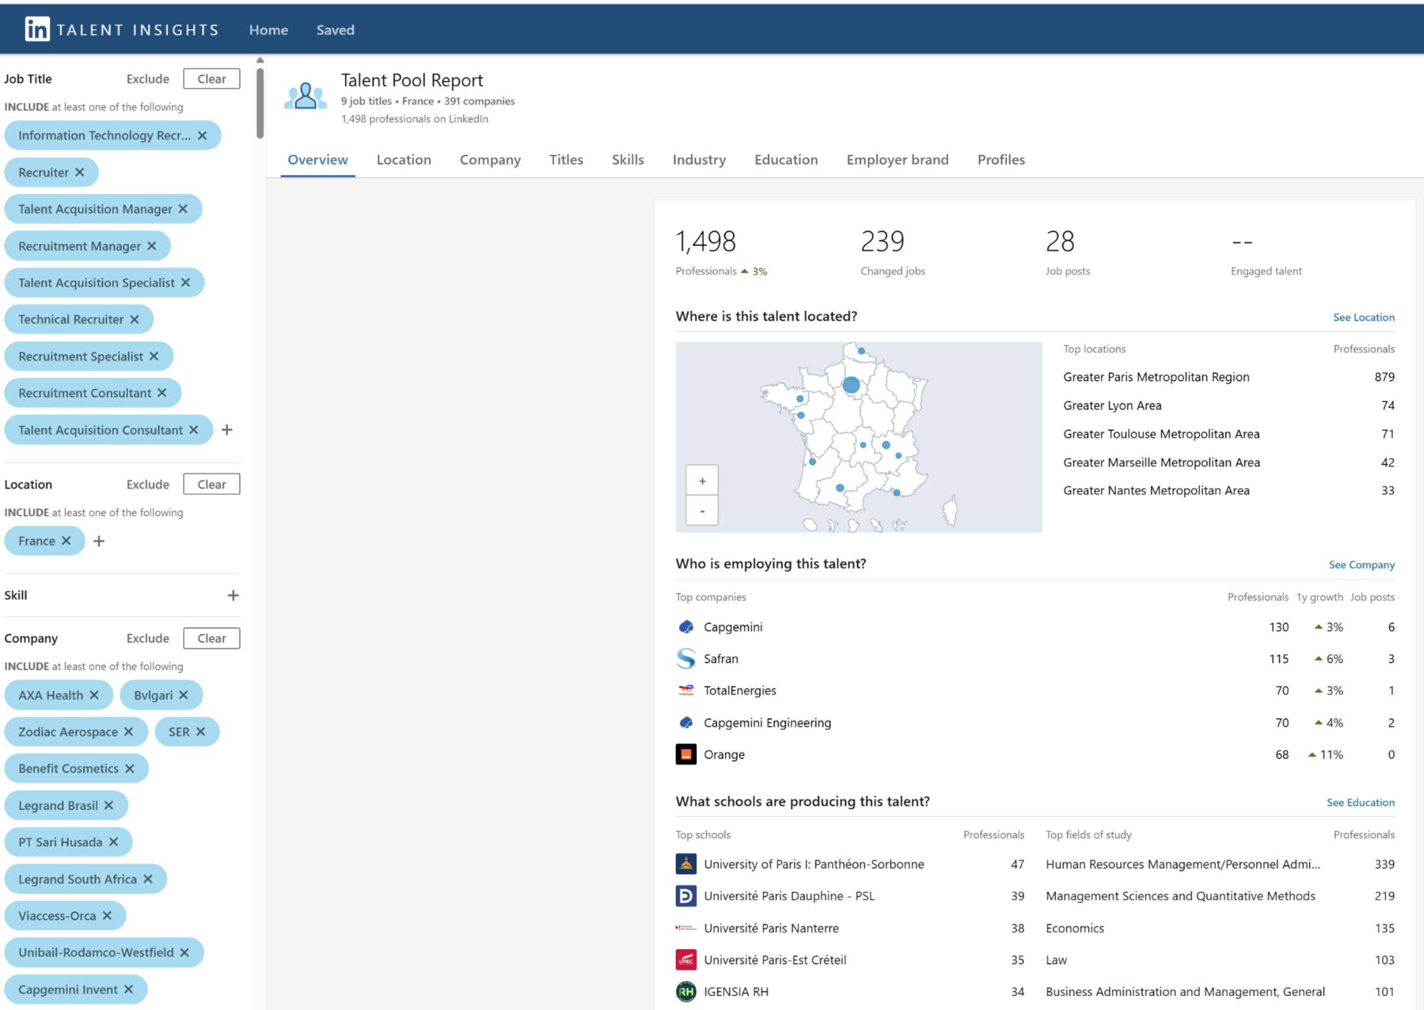Image resolution: width=1424 pixels, height=1010 pixels.
Task: Select Université Paris Nanterre school row
Action: click(x=850, y=928)
